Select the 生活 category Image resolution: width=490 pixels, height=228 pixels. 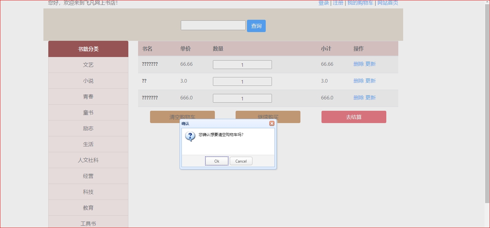(x=88, y=144)
